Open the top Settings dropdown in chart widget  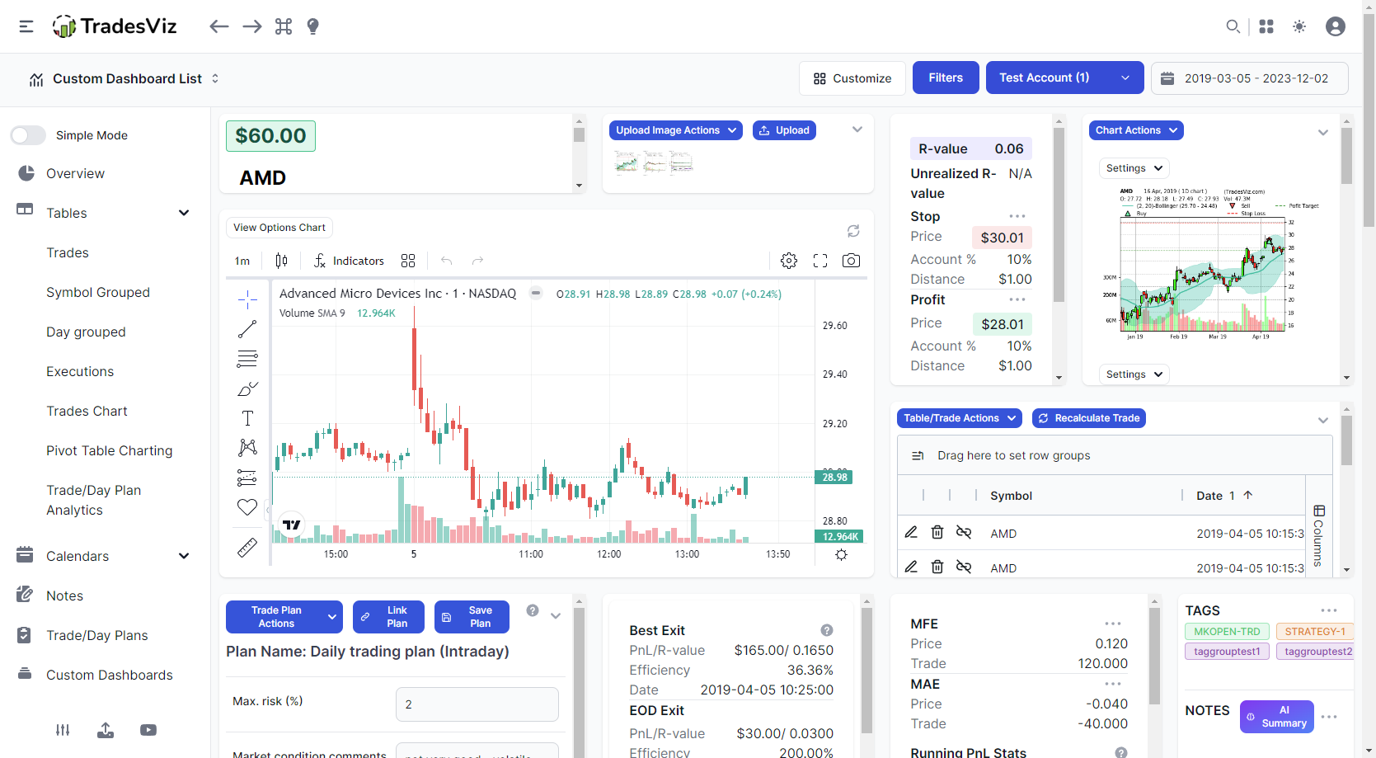click(x=1134, y=168)
